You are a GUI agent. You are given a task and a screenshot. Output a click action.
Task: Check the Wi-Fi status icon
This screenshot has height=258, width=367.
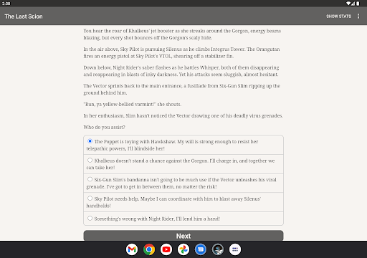coord(348,4)
